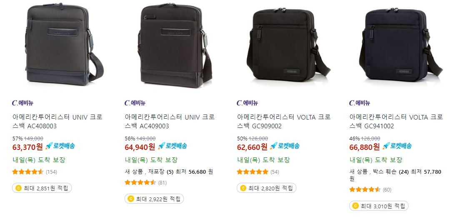Viewport: 451px width, 217px height.
Task: Click the rocket delivery badge beside 63,370원
Action: (x=60, y=146)
